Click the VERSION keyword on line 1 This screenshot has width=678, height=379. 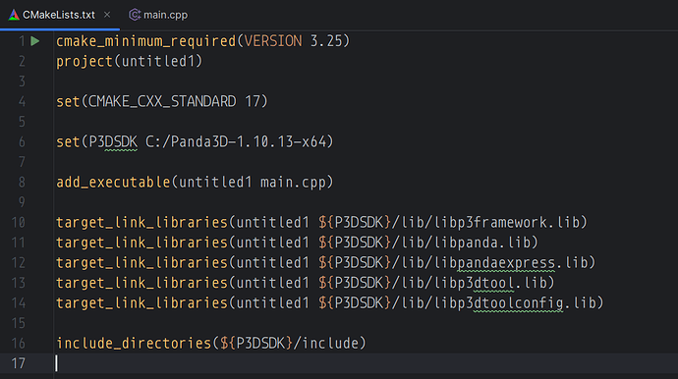pyautogui.click(x=273, y=41)
